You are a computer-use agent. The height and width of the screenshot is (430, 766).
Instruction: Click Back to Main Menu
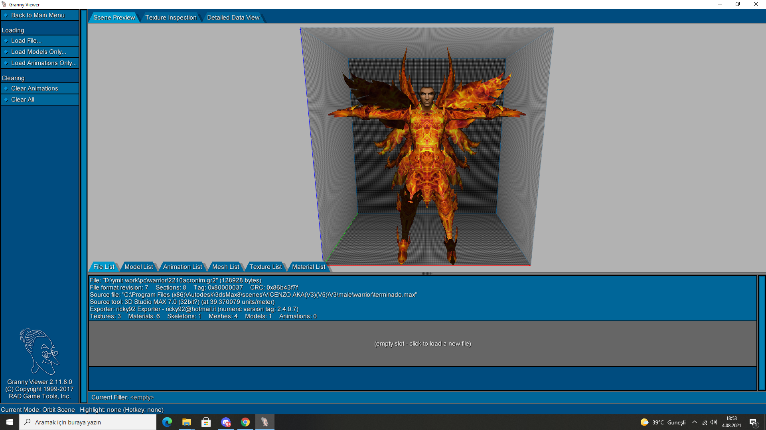tap(38, 15)
